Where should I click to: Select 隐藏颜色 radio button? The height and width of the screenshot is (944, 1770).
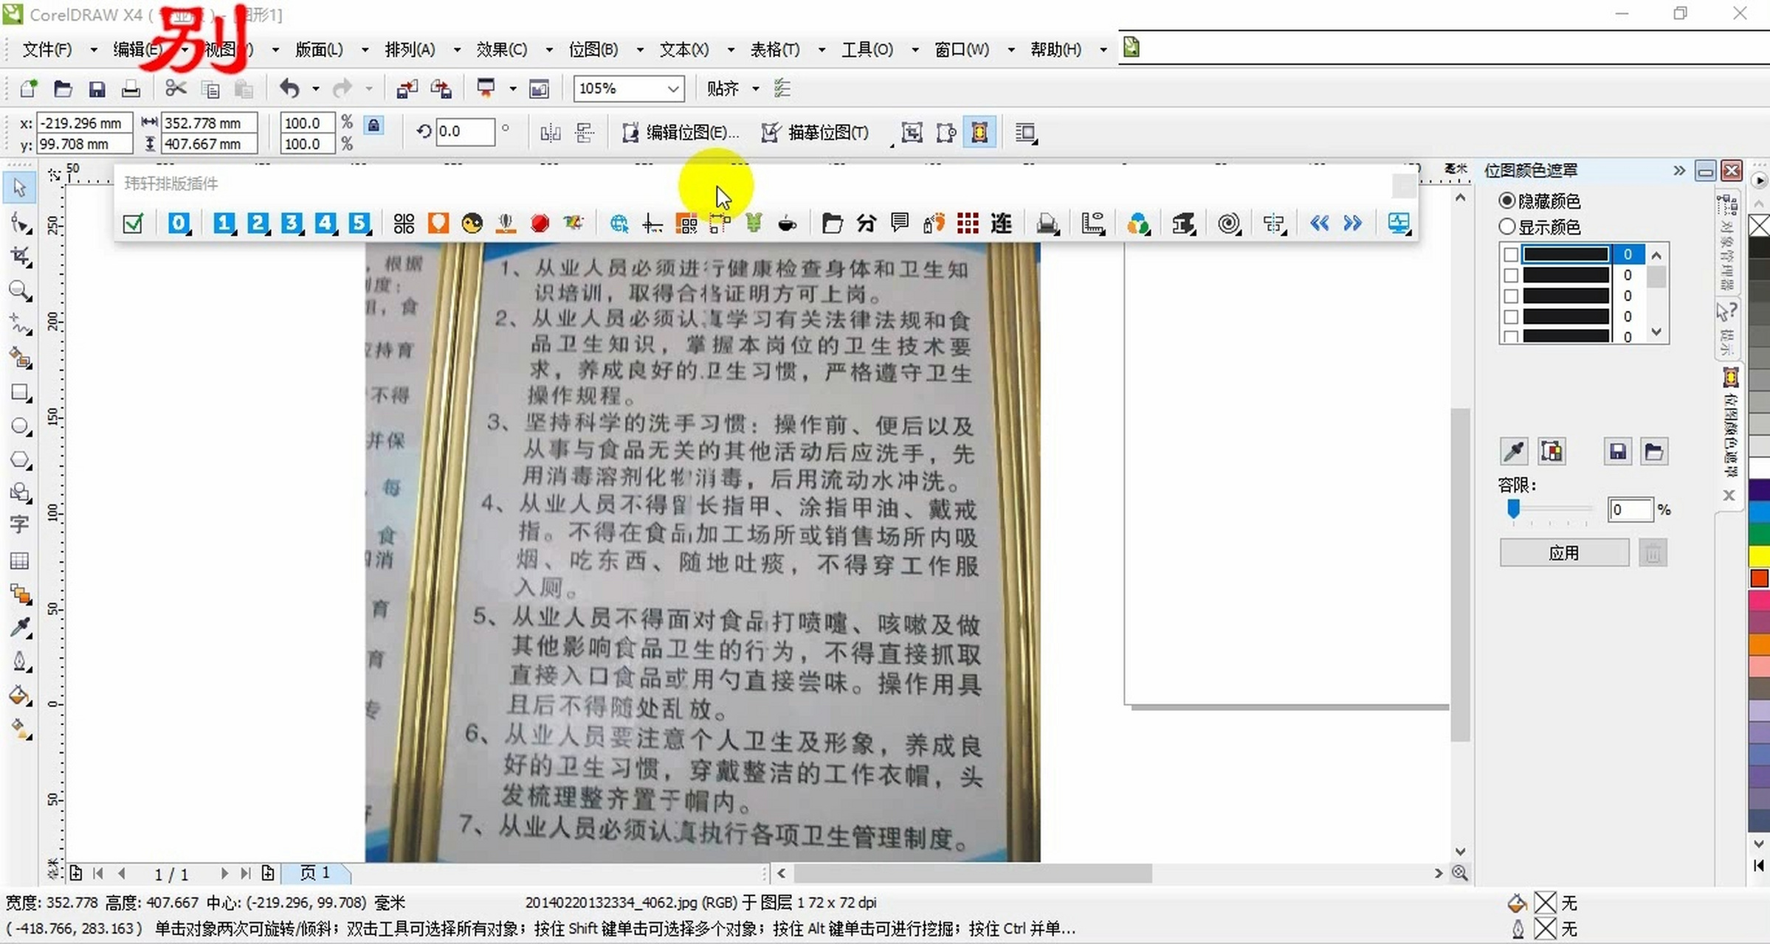[x=1508, y=201]
